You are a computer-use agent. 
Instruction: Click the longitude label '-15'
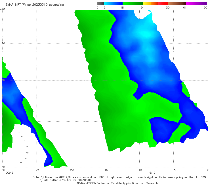105,170
